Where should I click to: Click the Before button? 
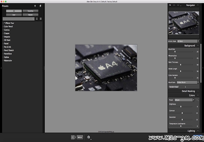[80, 137]
